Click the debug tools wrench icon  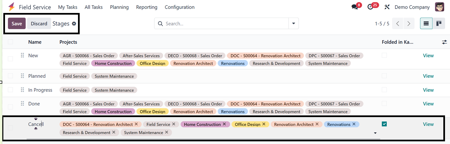[387, 7]
